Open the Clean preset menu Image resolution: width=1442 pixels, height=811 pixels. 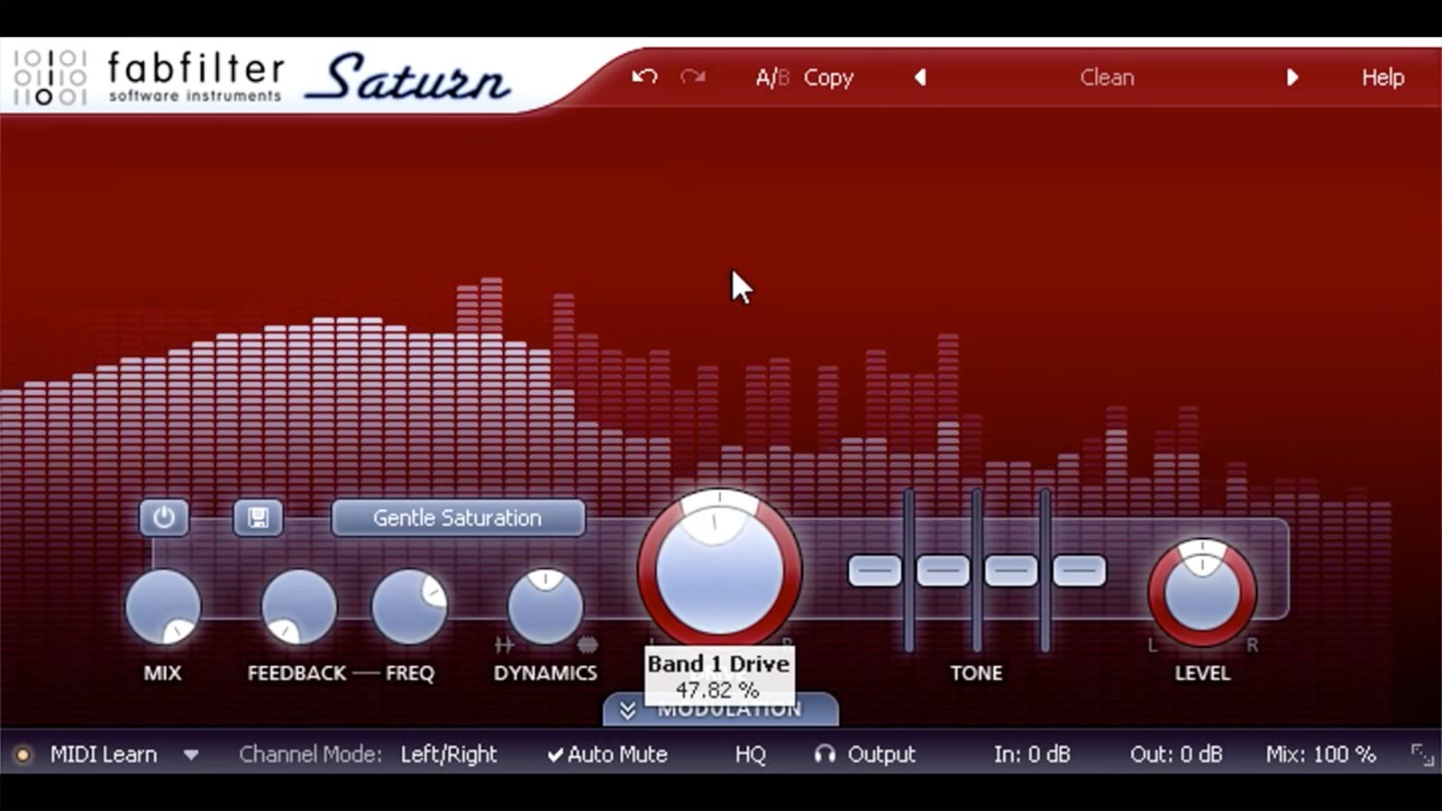[1107, 77]
